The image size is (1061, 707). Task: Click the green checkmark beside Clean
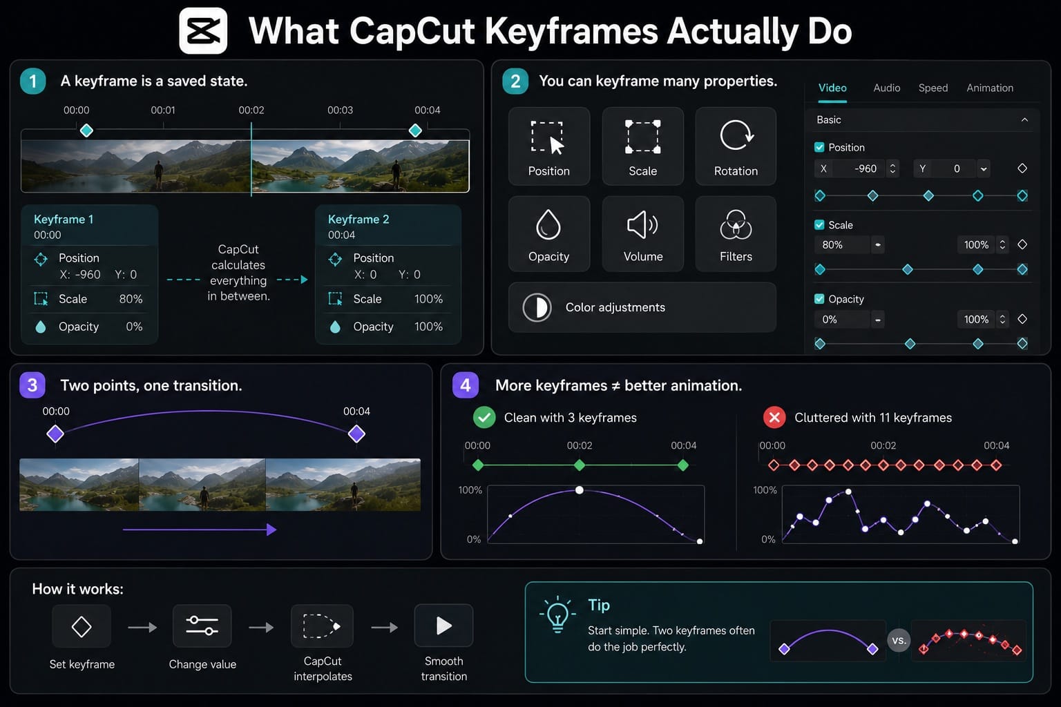(x=484, y=417)
